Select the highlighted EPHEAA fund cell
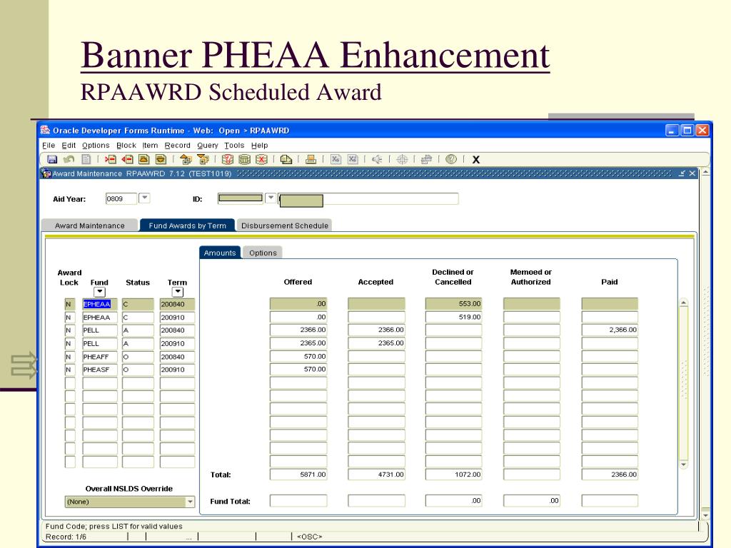This screenshot has width=731, height=548. [x=100, y=304]
